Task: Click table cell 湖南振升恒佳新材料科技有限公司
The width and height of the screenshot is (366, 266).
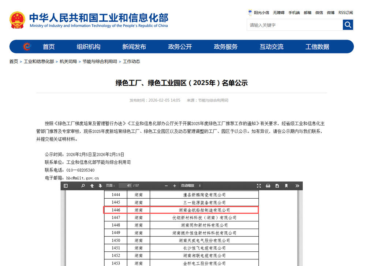Action: 204,233
